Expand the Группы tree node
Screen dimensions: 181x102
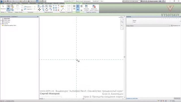tap(1, 24)
